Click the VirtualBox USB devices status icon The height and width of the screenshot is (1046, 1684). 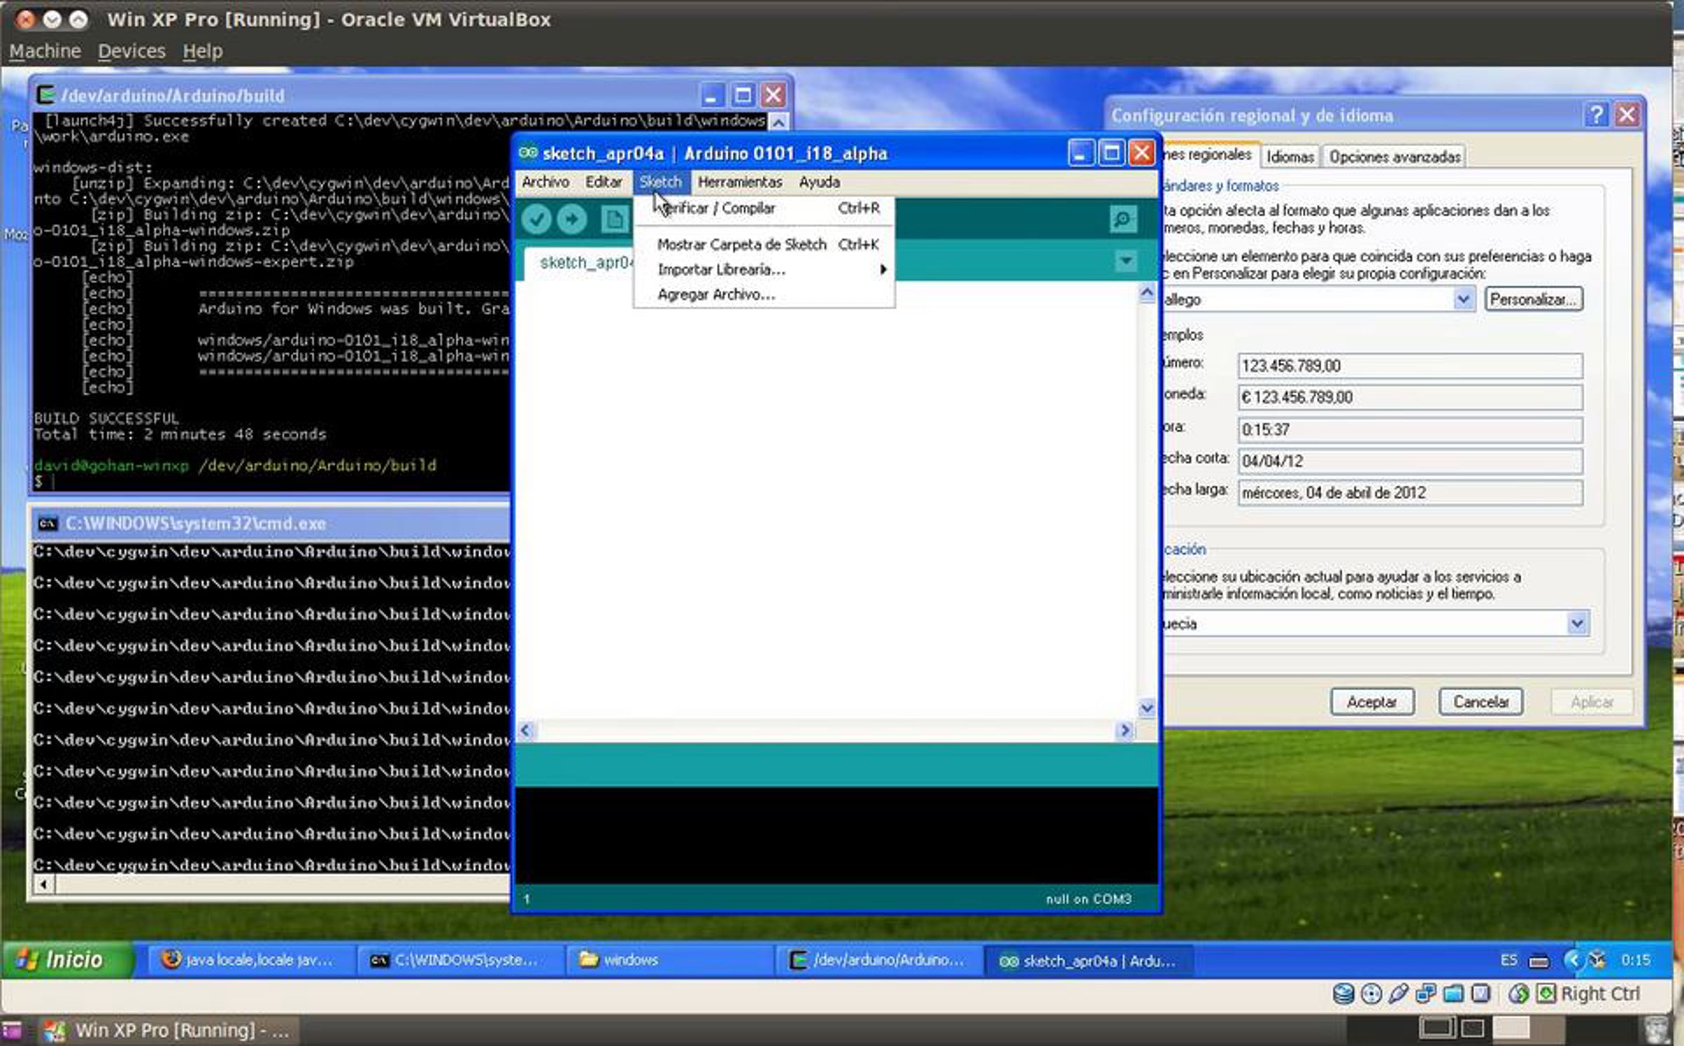click(1398, 993)
